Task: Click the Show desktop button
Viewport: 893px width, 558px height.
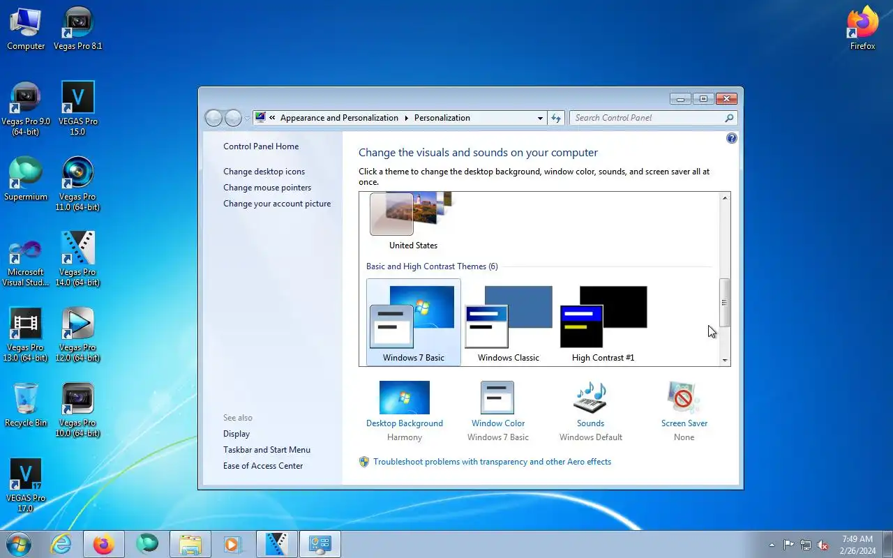Action: (x=887, y=544)
